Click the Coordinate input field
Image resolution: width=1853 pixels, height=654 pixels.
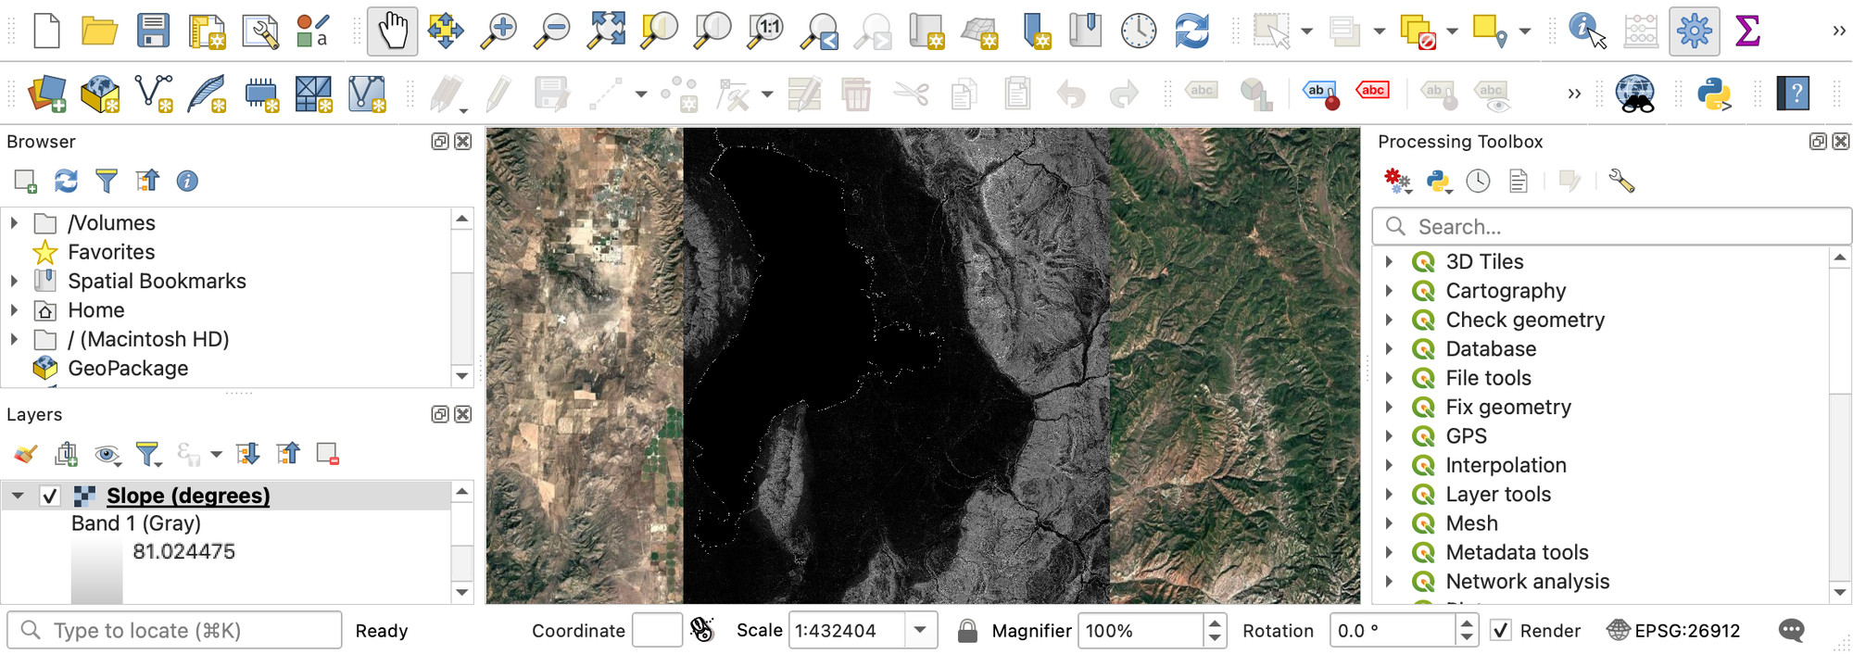[657, 631]
